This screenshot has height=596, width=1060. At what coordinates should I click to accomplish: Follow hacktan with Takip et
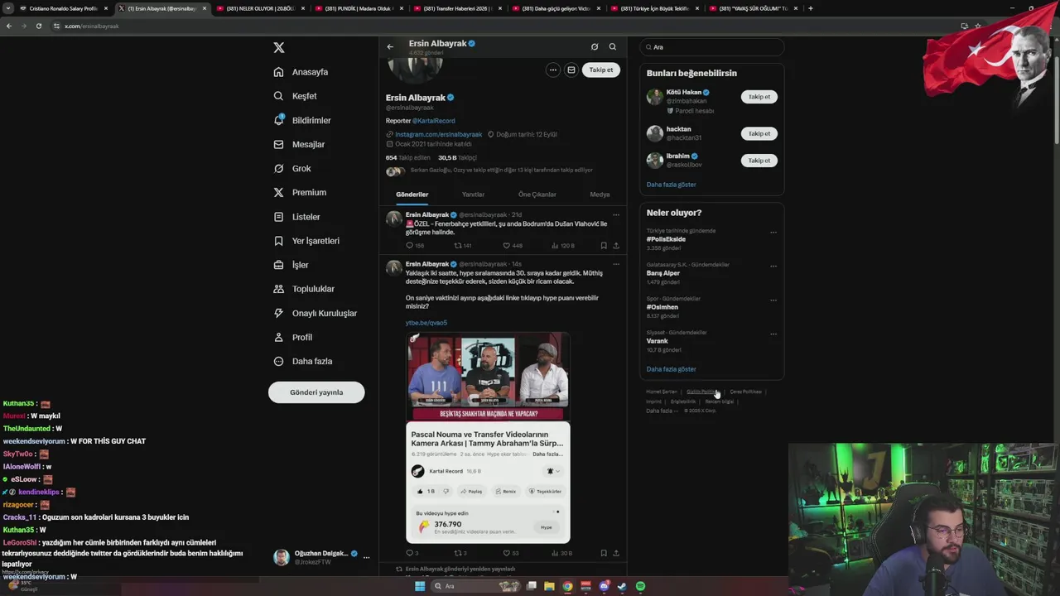759,133
